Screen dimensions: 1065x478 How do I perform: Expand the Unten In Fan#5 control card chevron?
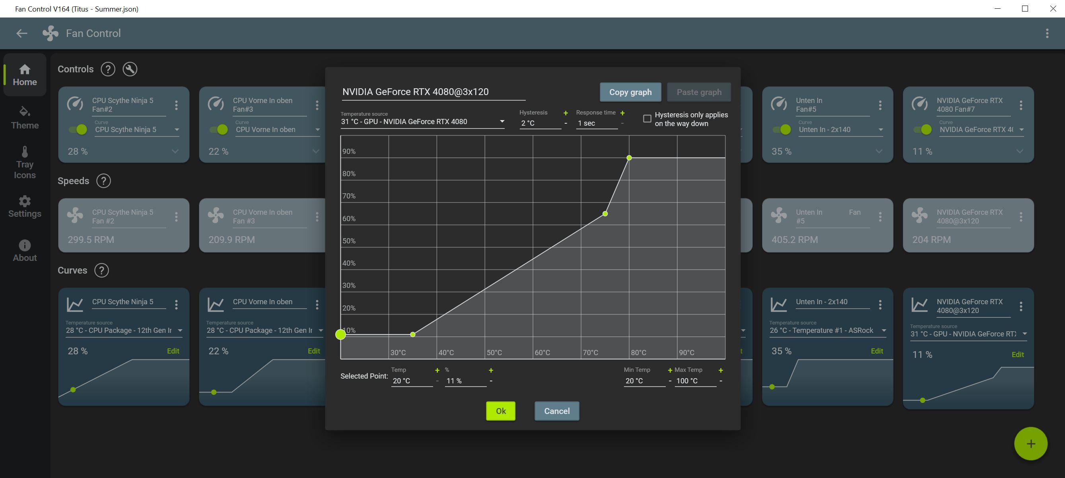point(879,152)
